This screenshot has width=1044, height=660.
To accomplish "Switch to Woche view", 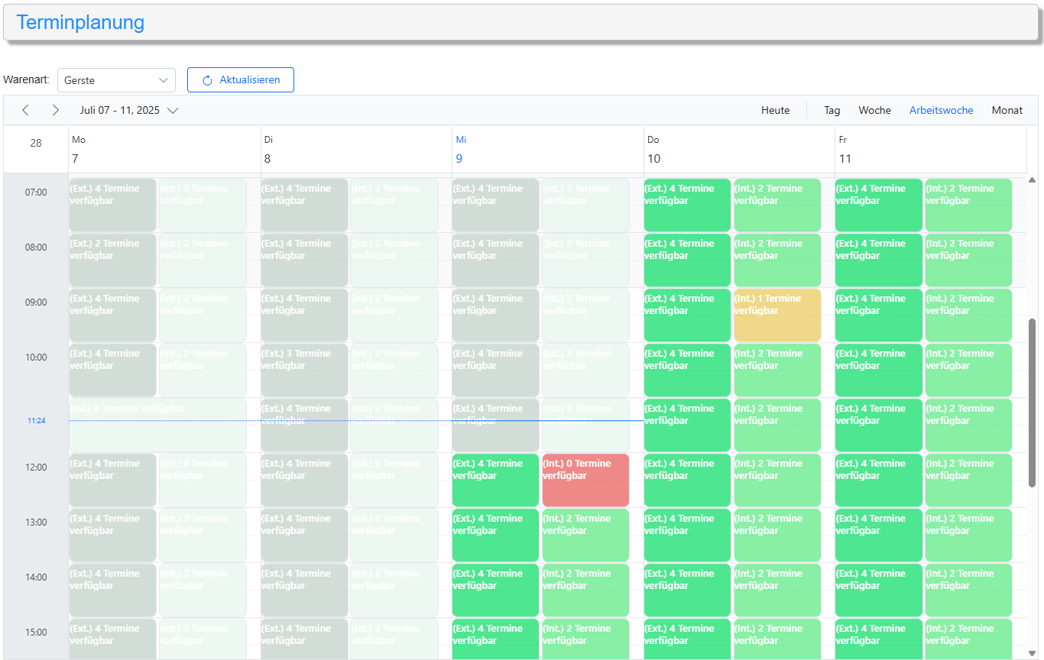I will click(874, 110).
